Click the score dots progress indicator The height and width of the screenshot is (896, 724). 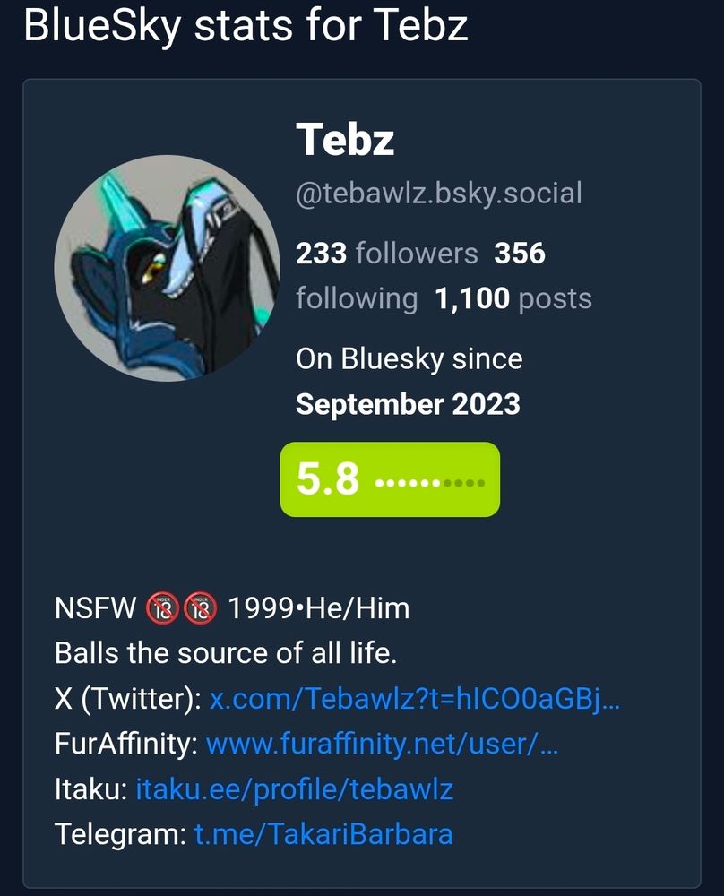(430, 483)
